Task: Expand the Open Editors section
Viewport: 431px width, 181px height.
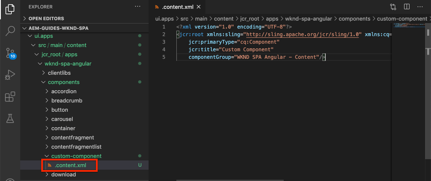Action: point(46,18)
